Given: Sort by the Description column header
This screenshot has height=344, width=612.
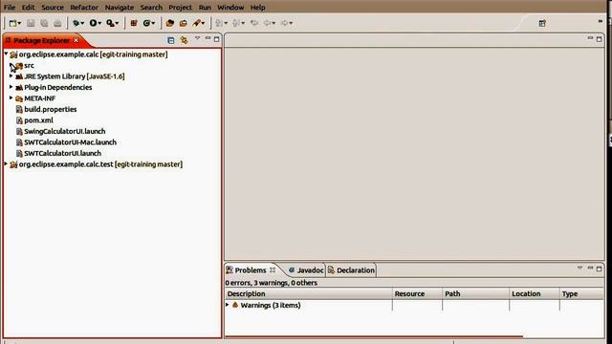Looking at the screenshot, I should coord(309,293).
